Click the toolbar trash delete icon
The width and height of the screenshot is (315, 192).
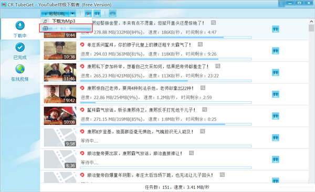[x=112, y=14]
